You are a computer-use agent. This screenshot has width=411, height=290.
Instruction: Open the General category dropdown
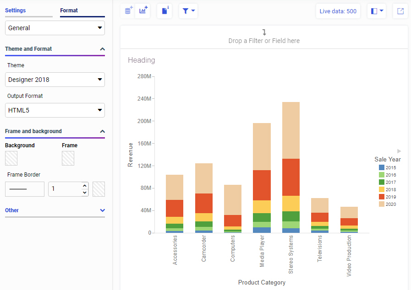point(55,28)
